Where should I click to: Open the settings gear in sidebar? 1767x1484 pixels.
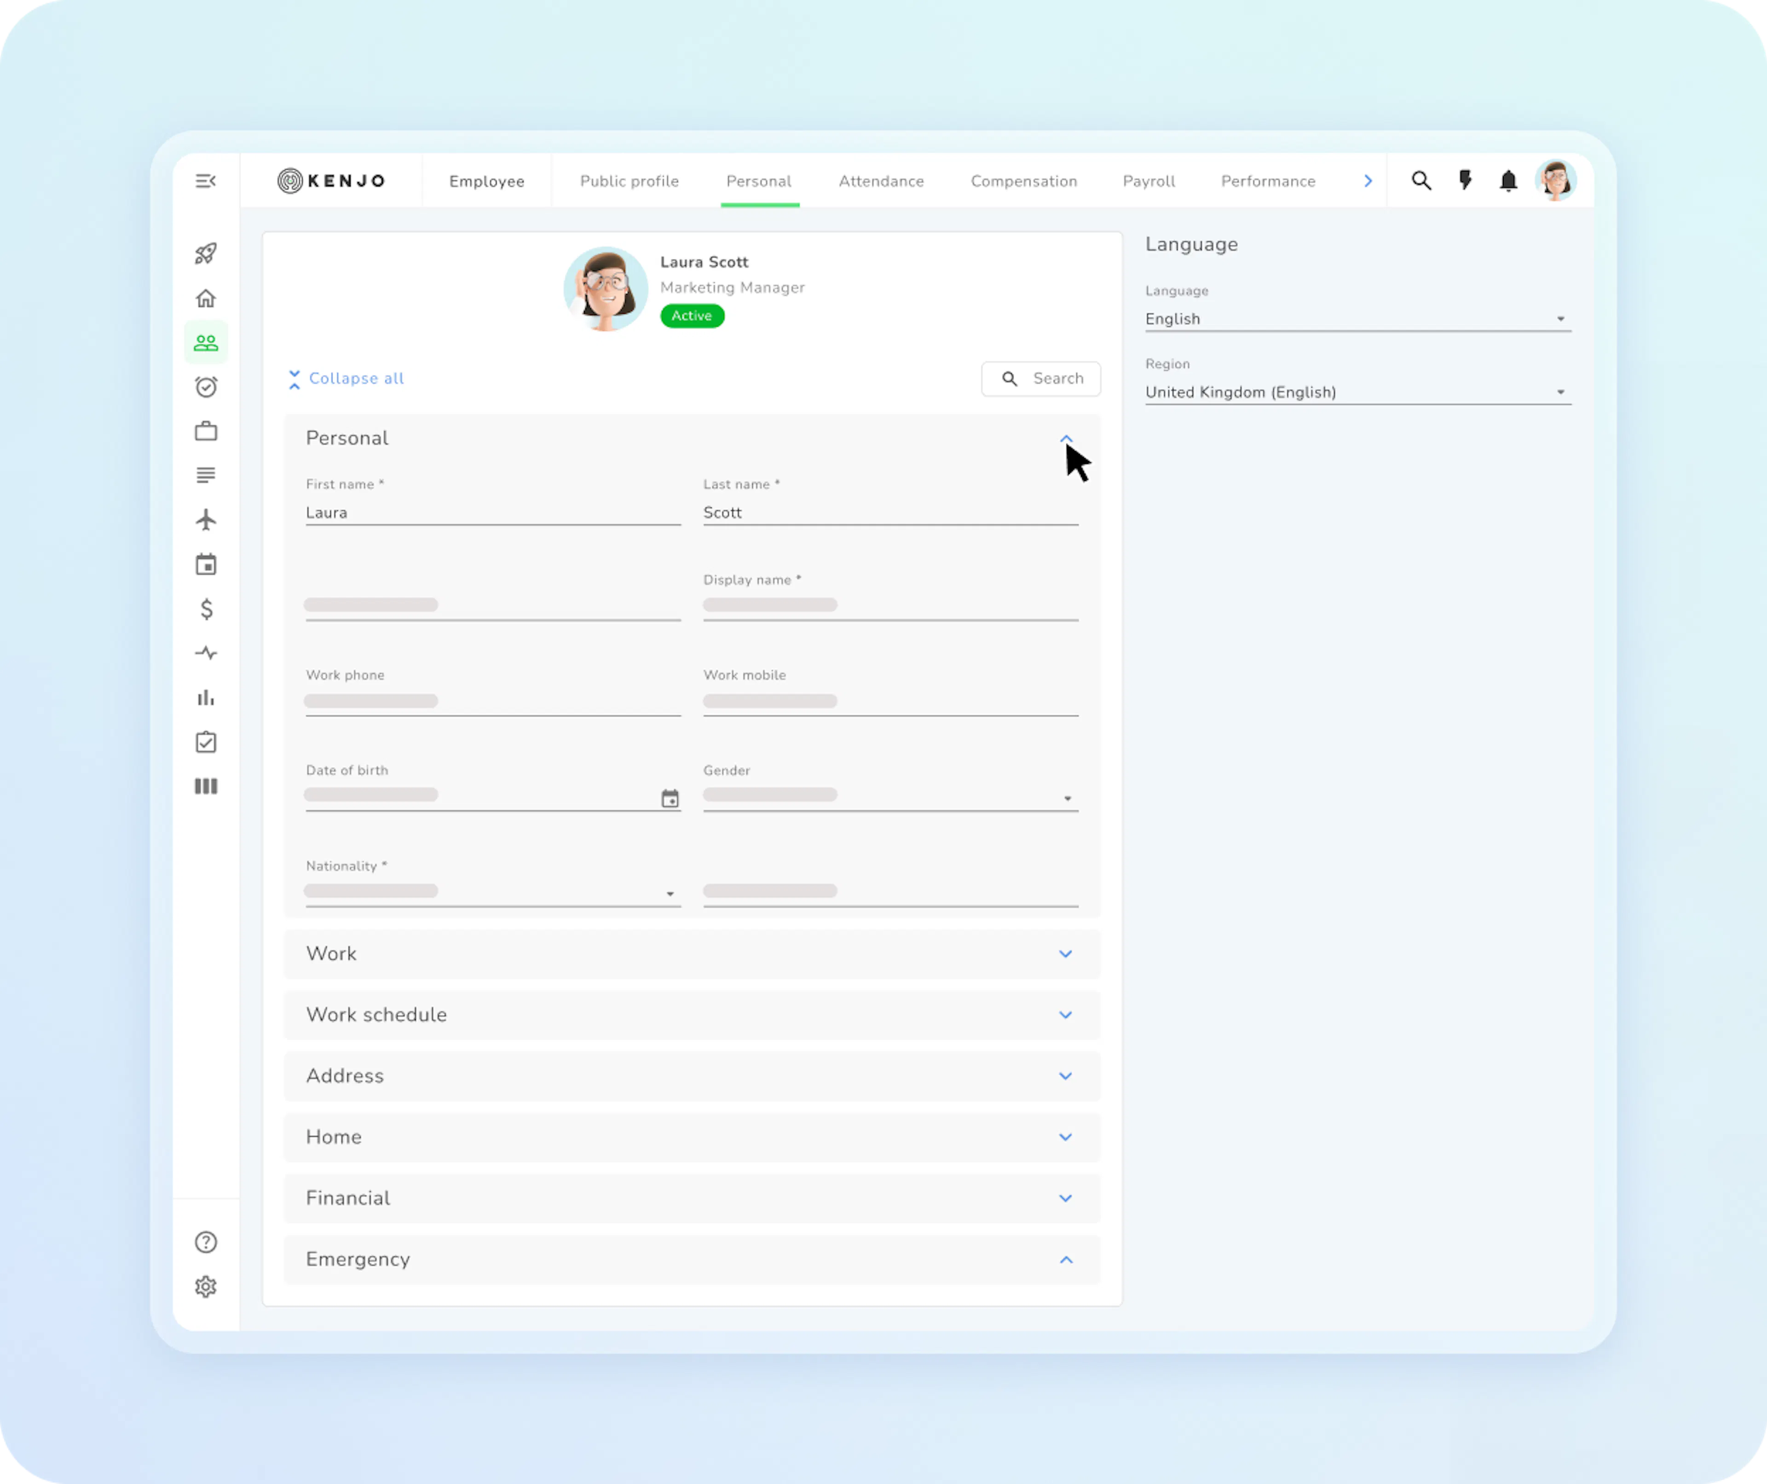point(206,1286)
